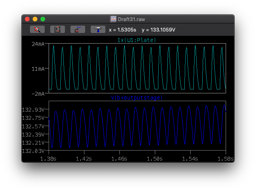This screenshot has width=256, height=191.
Task: Click the 132.21V axis label
Action: [x=33, y=143]
